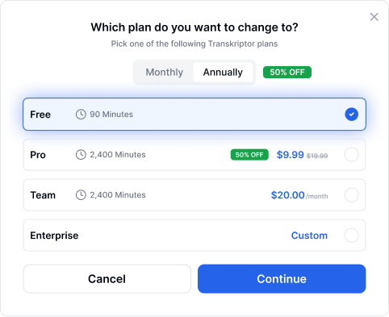Click the Enterprise plan name label
This screenshot has width=389, height=317.
54,236
